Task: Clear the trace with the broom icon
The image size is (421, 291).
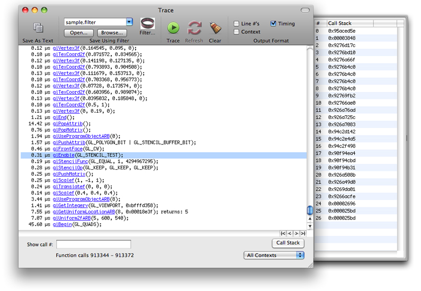Action: [x=215, y=28]
